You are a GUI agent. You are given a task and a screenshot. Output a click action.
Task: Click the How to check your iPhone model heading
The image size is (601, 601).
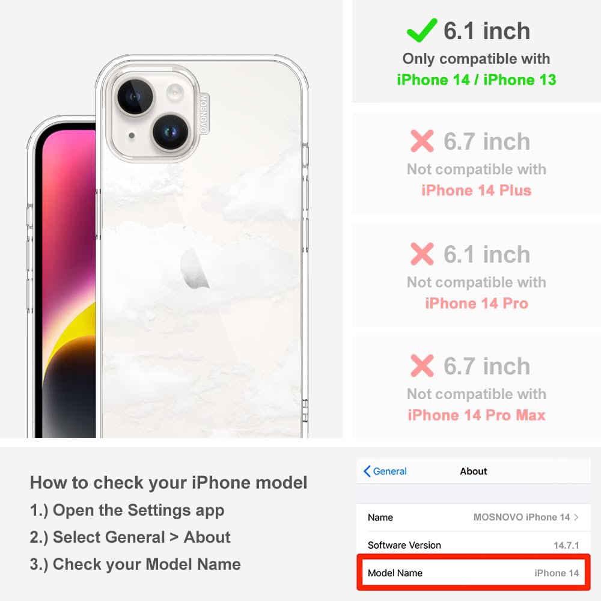point(169,482)
